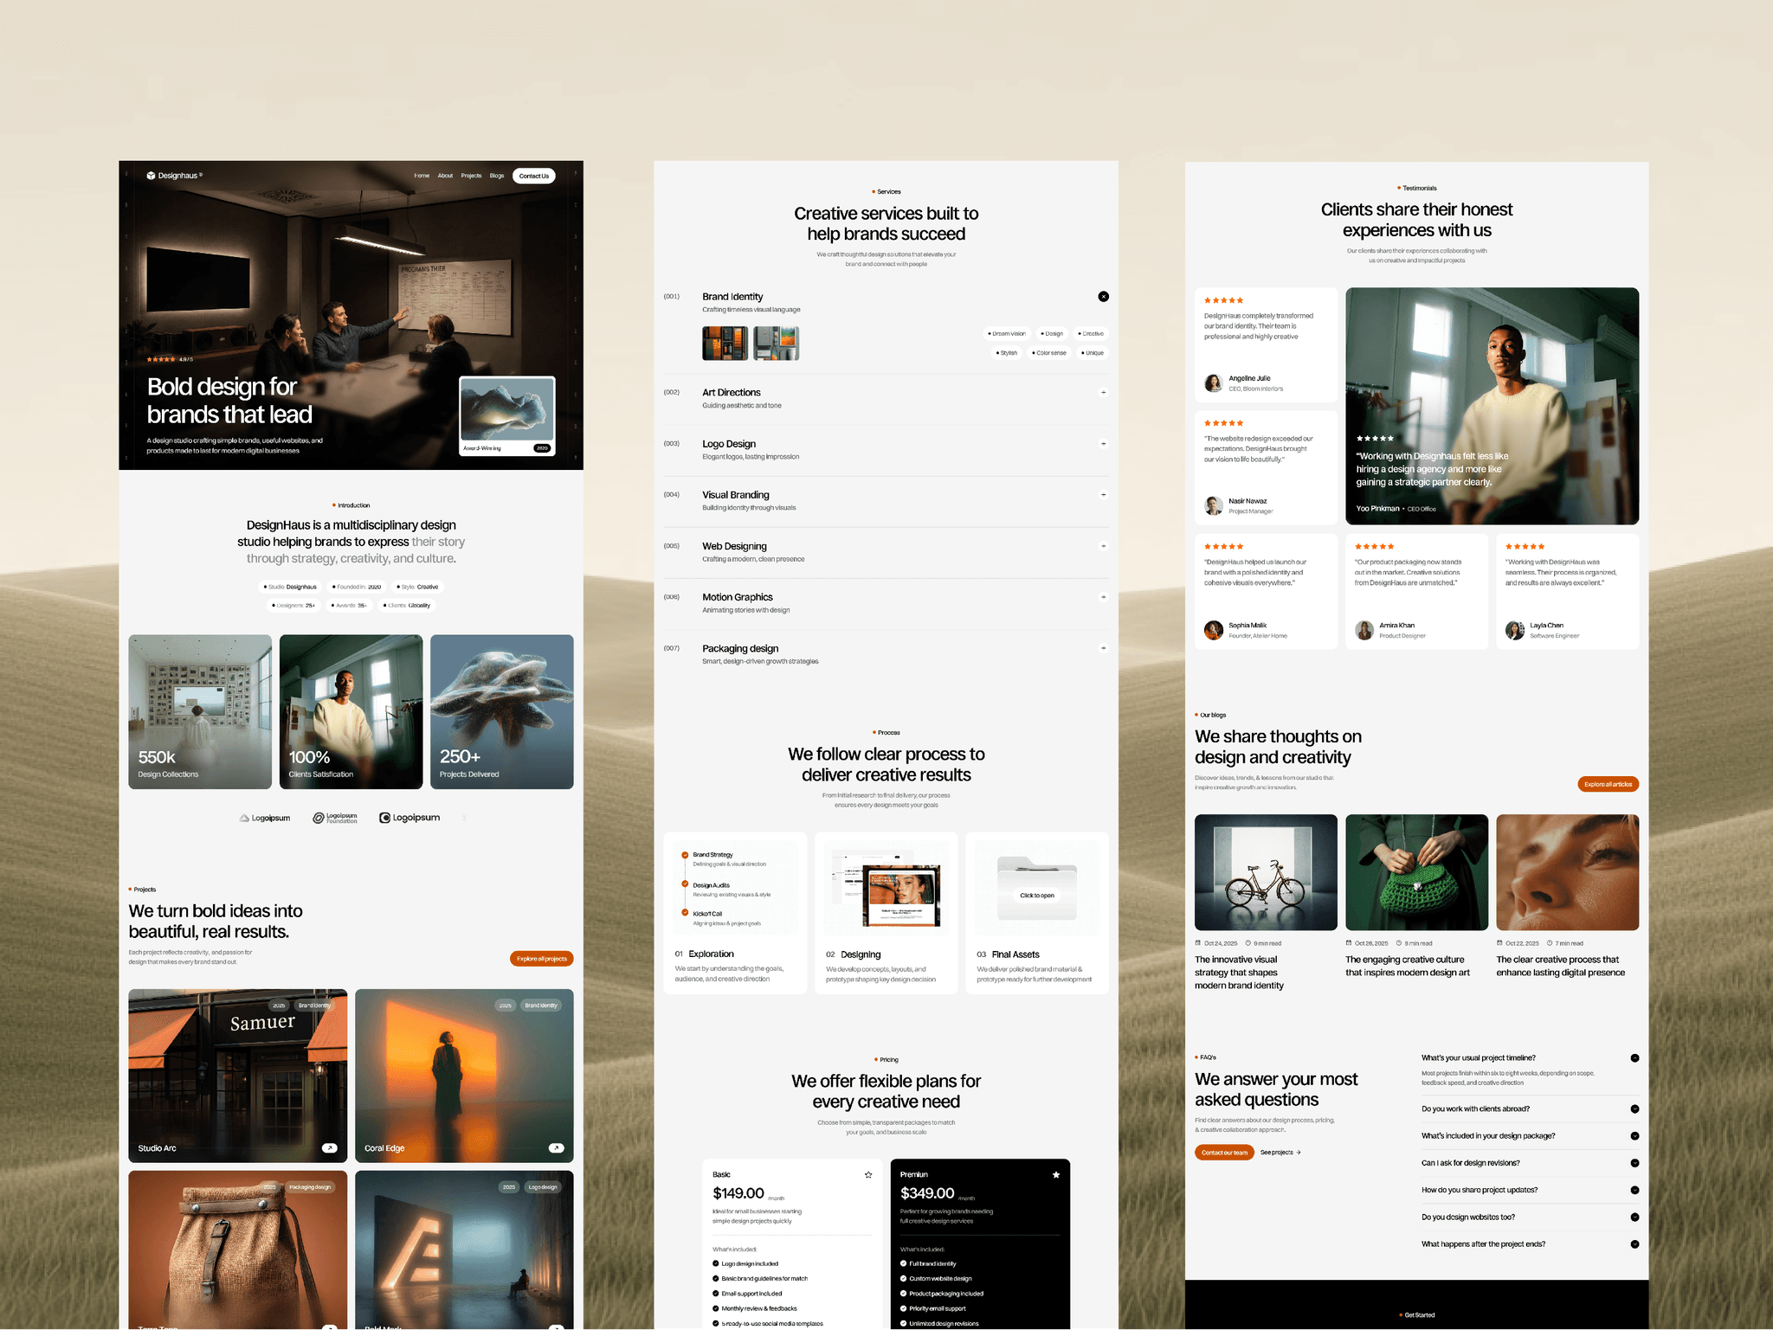Expand the Visual Branding service
The width and height of the screenshot is (1773, 1330).
tap(1103, 495)
